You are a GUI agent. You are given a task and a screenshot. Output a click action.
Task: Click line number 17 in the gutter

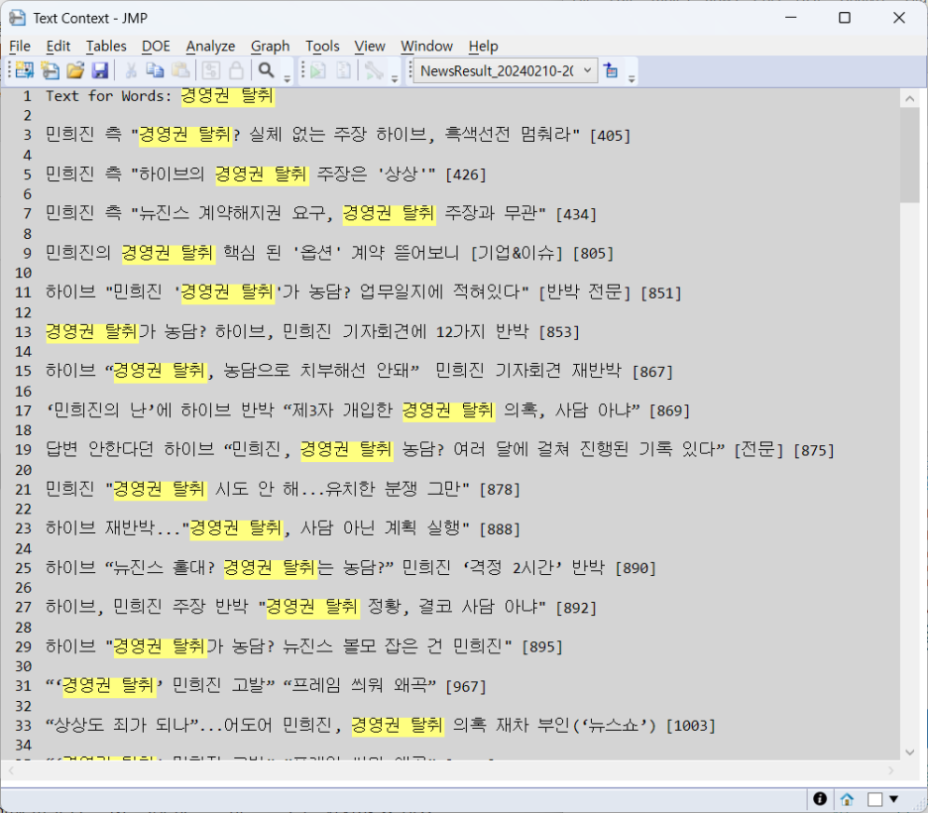(x=23, y=410)
